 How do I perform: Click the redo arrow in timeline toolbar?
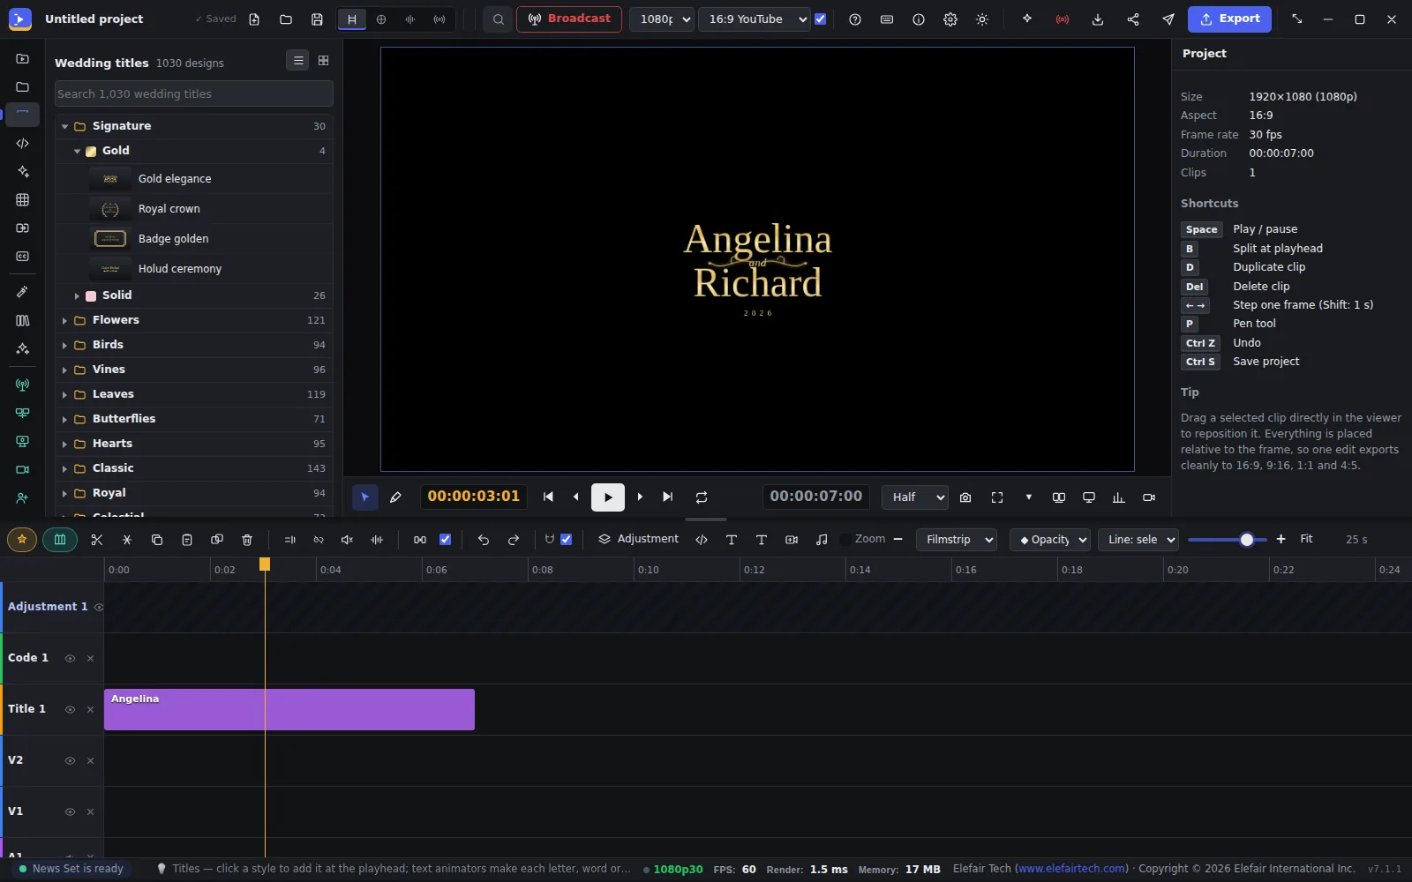(514, 540)
